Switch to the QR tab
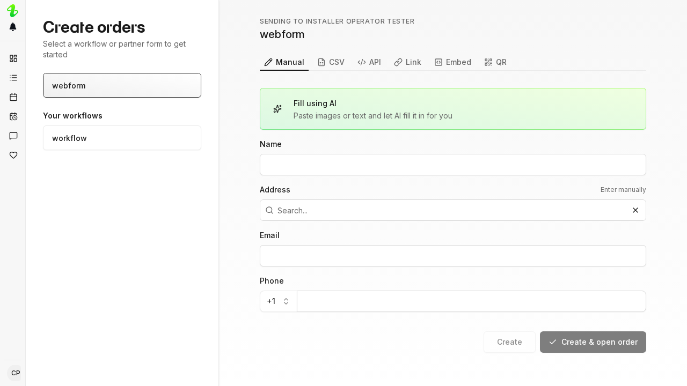The image size is (687, 386). tap(495, 62)
